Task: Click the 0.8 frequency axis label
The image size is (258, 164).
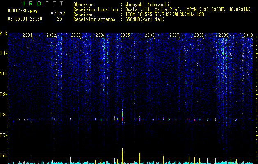Action: pos(3,115)
